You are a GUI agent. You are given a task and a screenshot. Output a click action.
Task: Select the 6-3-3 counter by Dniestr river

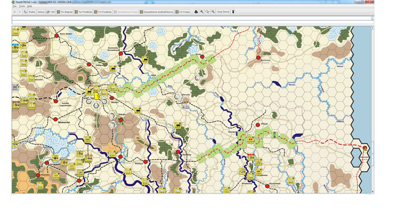88,140
